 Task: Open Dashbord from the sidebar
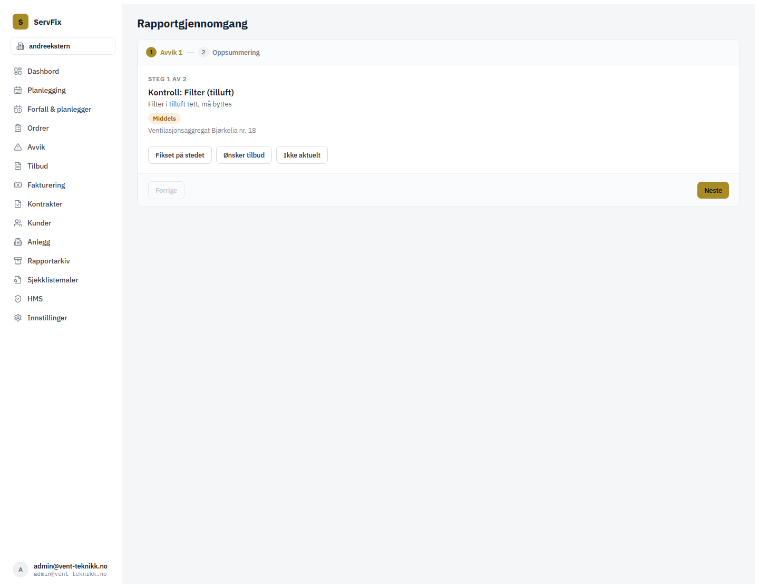[x=63, y=71]
